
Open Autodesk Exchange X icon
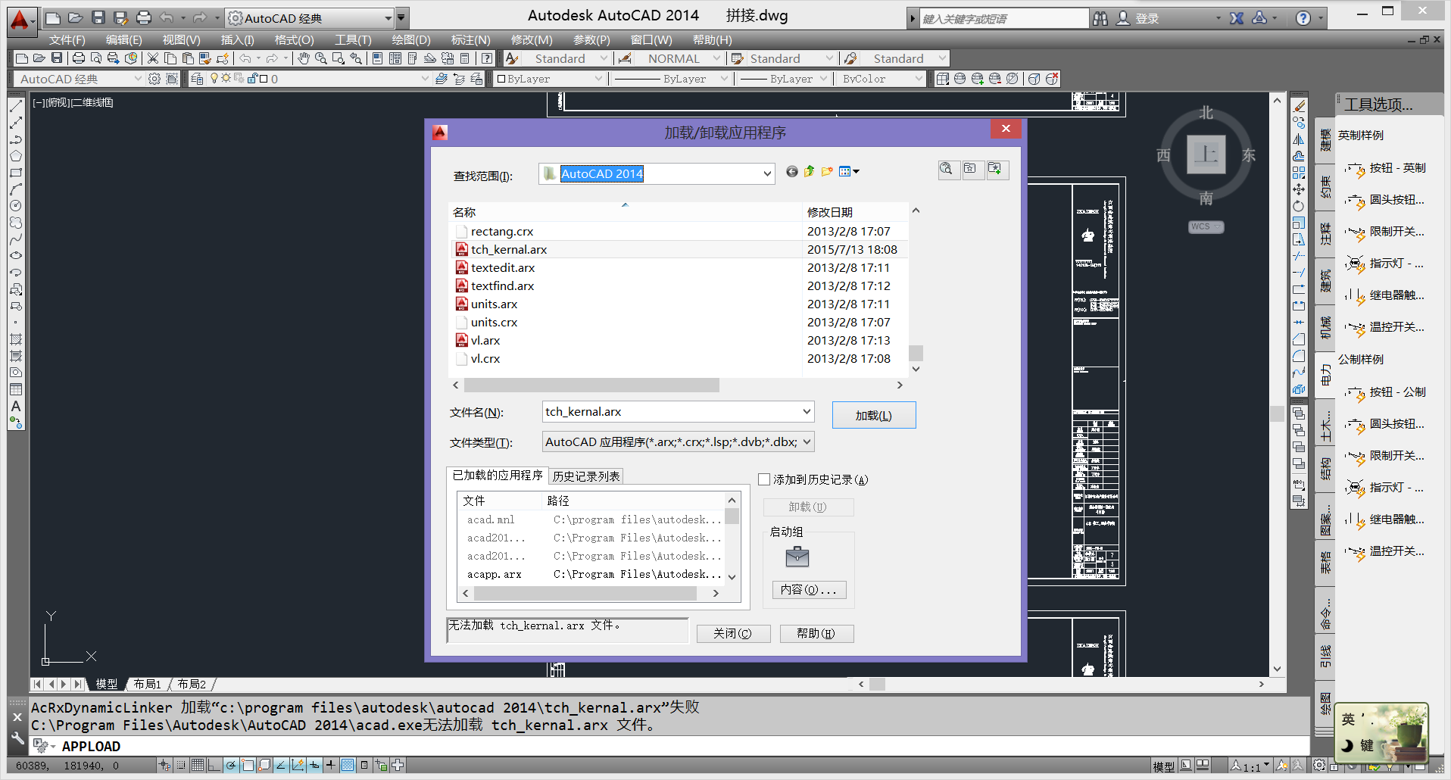[1237, 18]
